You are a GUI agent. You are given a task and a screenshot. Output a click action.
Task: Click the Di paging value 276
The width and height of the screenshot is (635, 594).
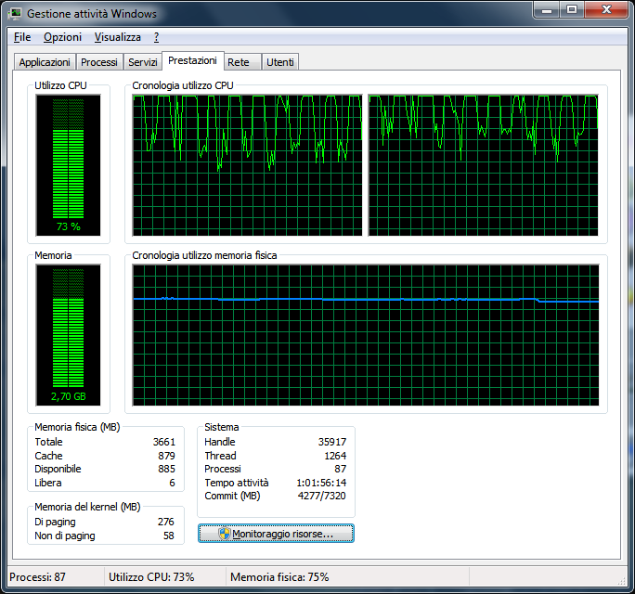(165, 522)
